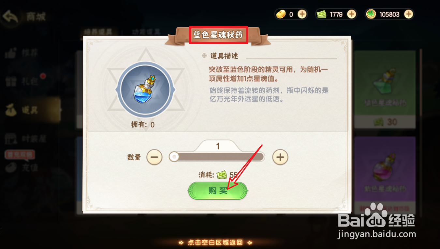The image size is (440, 249).
Task: Tap the back arrow next to 商城
Action: pyautogui.click(x=10, y=17)
